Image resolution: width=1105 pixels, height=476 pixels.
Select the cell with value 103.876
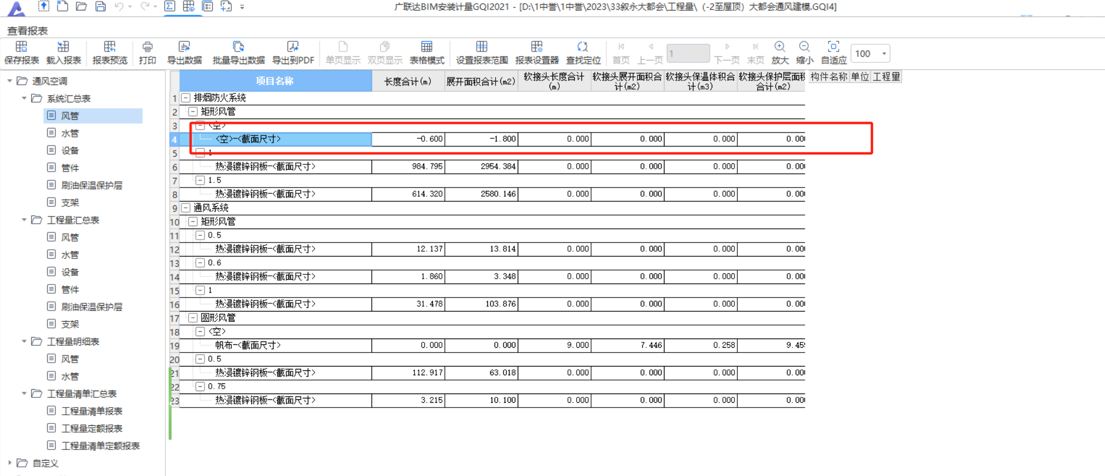481,304
